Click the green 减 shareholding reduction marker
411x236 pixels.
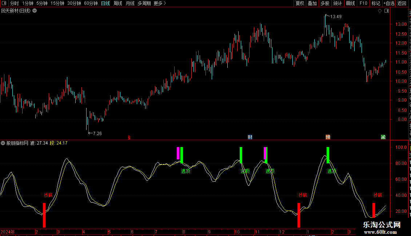click(383, 137)
